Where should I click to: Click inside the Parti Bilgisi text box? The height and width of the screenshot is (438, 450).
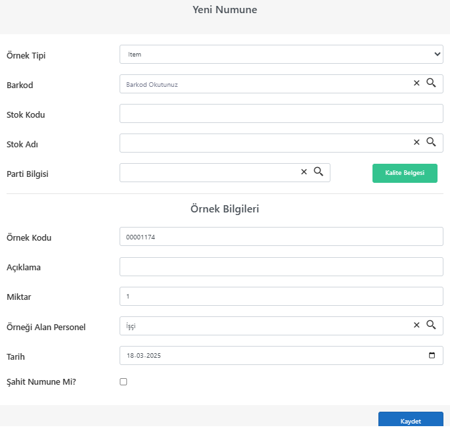(x=210, y=172)
